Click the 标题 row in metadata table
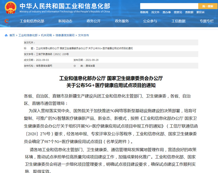This screenshot has height=173, width=218. click(x=111, y=48)
